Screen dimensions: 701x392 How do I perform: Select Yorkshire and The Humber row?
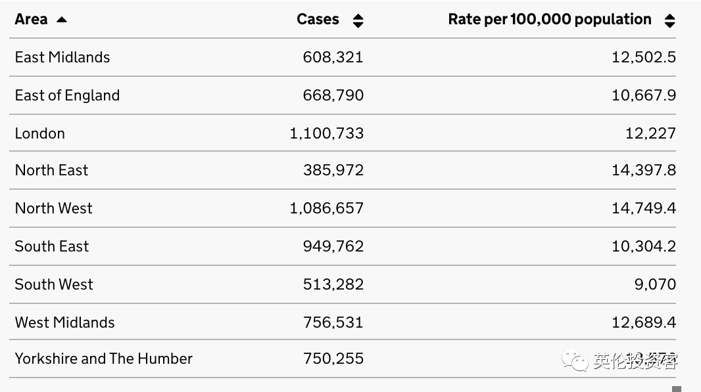104,359
